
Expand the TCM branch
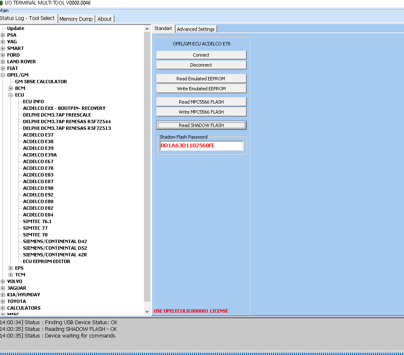coord(11,275)
